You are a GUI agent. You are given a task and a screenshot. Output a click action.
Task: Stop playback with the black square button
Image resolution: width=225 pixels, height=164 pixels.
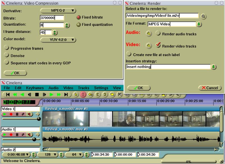click(37, 94)
